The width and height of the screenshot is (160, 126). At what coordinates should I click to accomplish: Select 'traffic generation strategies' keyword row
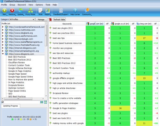[x=65, y=103]
